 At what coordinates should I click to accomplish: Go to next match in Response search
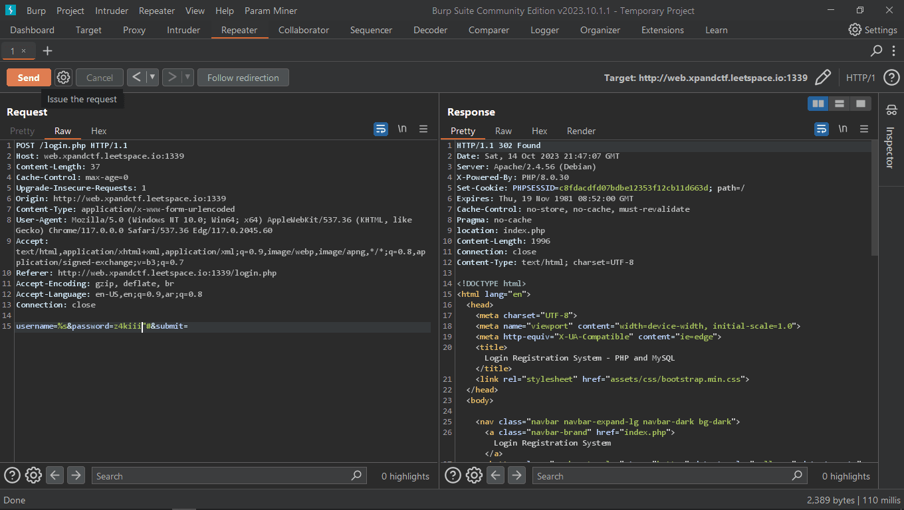click(x=516, y=475)
